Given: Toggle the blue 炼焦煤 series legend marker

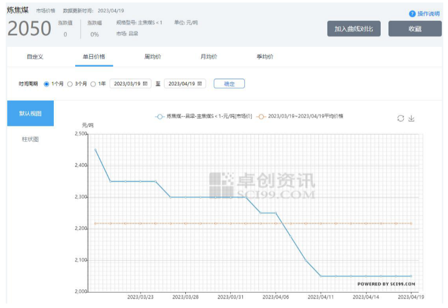Looking at the screenshot, I should pos(160,116).
